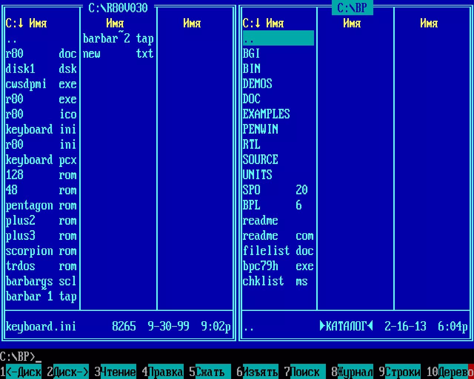Select the barbargs scl file
The height and width of the screenshot is (379, 474).
point(41,281)
